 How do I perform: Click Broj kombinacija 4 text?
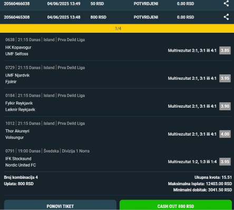(21, 177)
